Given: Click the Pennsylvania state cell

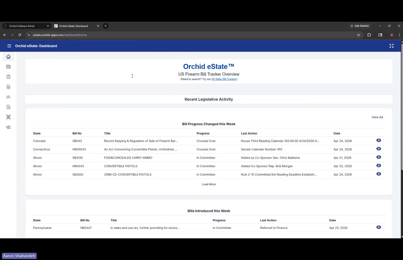Looking at the screenshot, I should coord(42,228).
